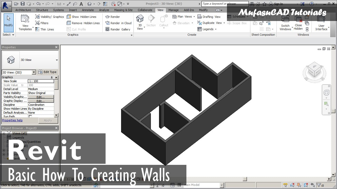Click the Close Hidden windows ribbon button

point(298,23)
